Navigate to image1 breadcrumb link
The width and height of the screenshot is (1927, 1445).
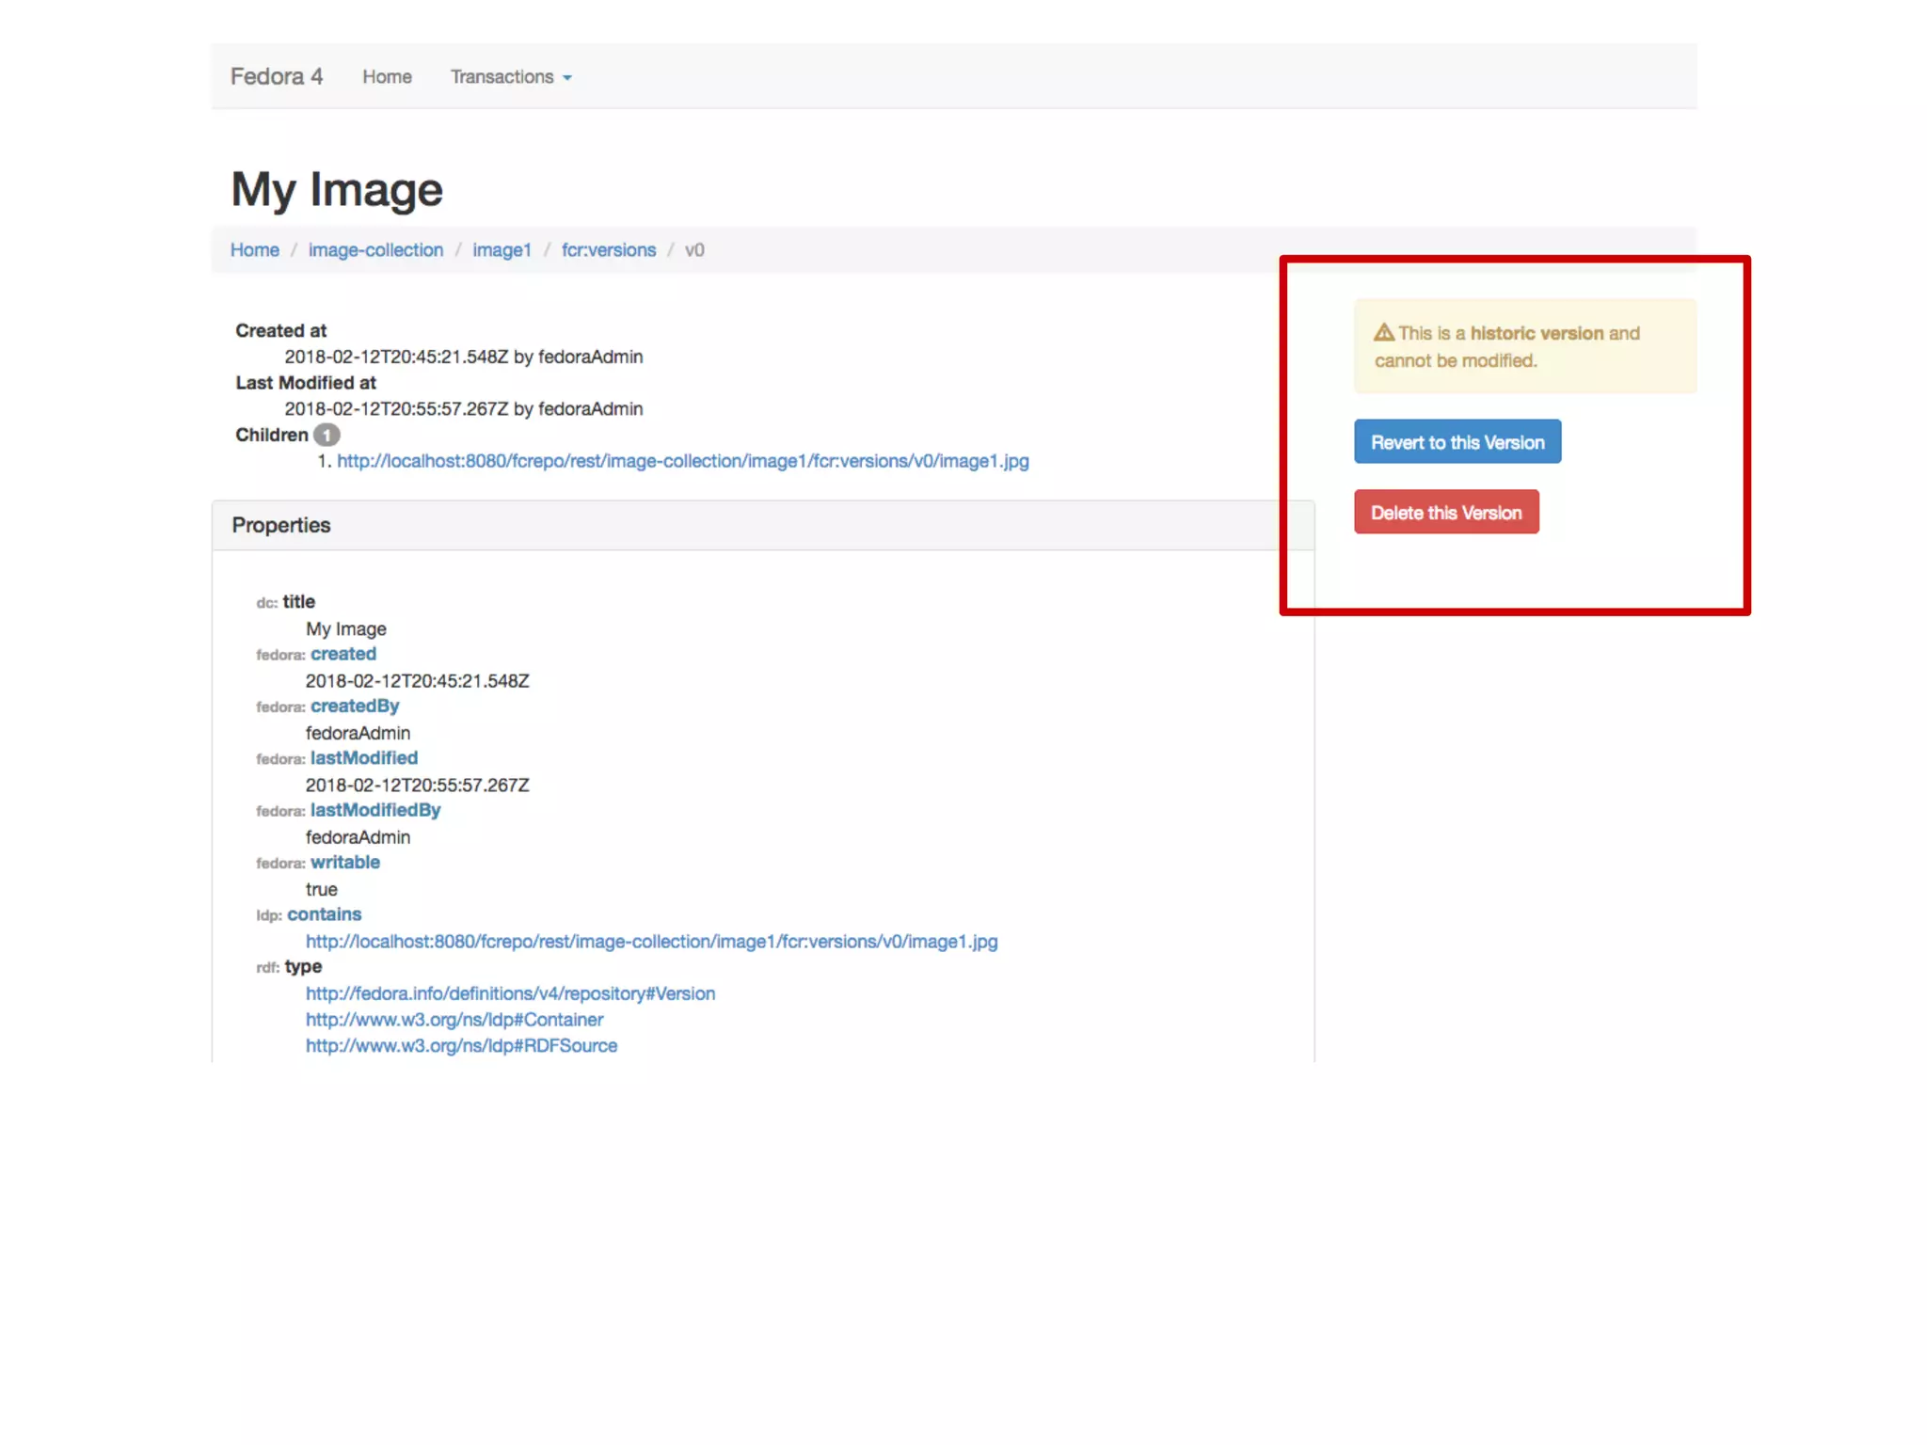[502, 250]
